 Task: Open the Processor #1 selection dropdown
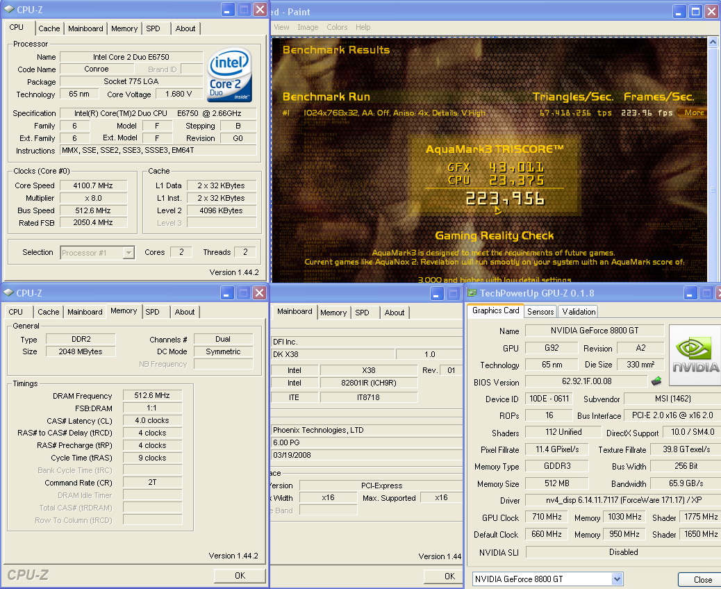(129, 252)
